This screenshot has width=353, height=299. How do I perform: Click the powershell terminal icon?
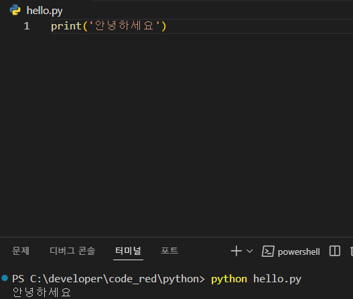268,251
